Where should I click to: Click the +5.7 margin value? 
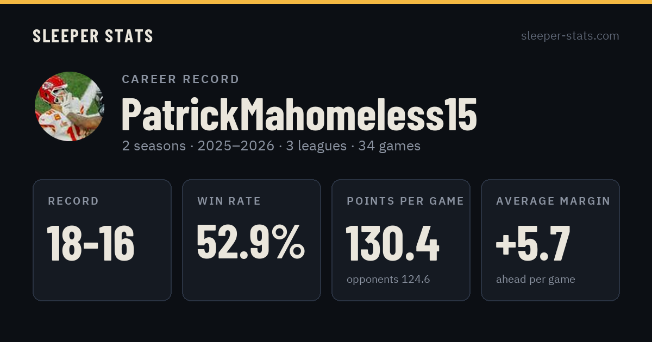(x=533, y=243)
